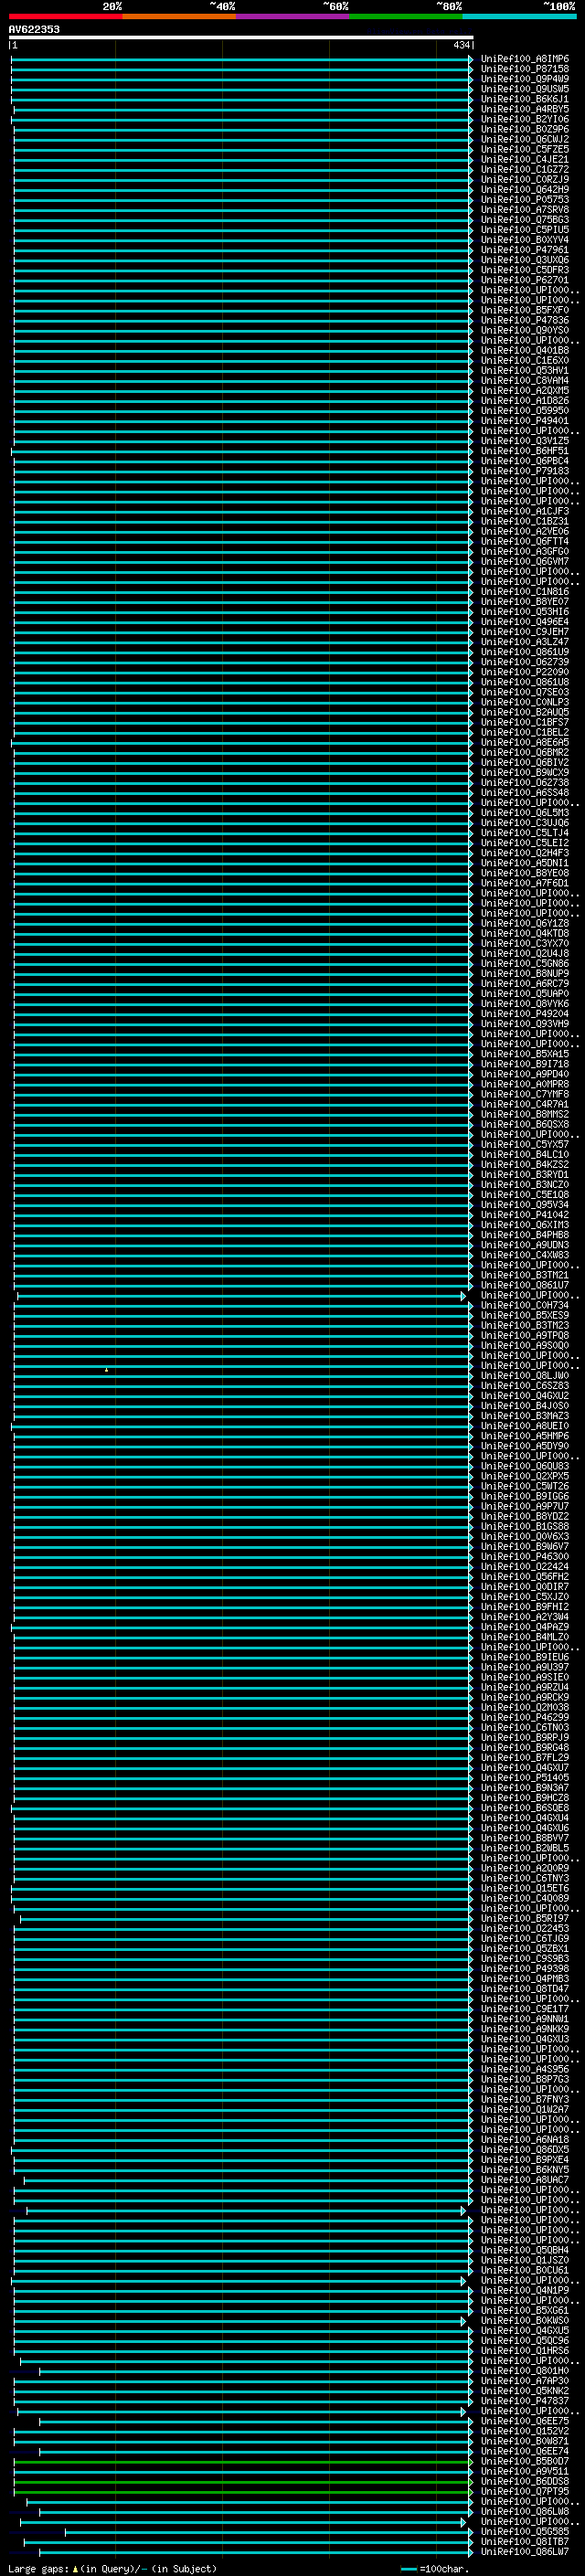Select hit label UniRef100_A6E6A5
Viewport: 585px width, 2576px height.
pyautogui.click(x=524, y=742)
